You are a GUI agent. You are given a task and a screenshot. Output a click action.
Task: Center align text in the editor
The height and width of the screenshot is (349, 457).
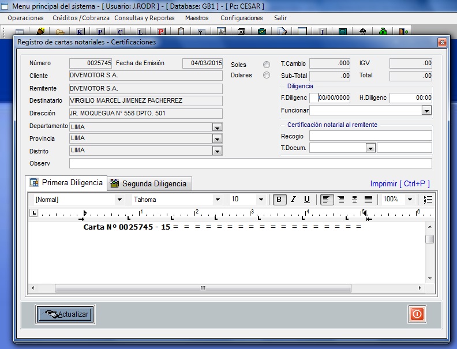354,200
